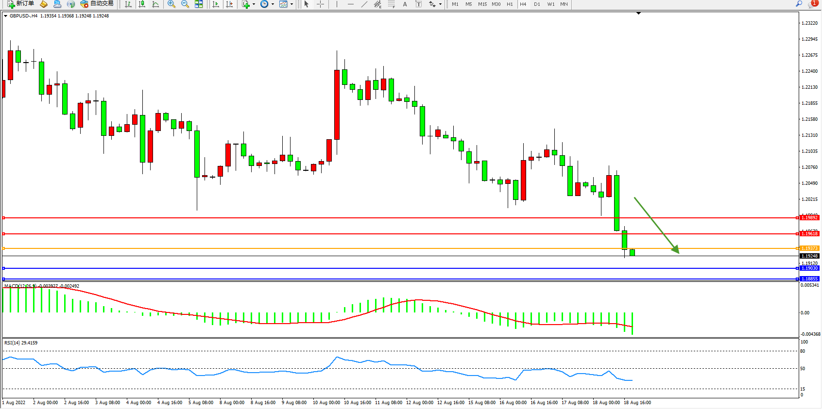Click the 新订单 new order button
The image size is (822, 409).
click(x=20, y=4)
